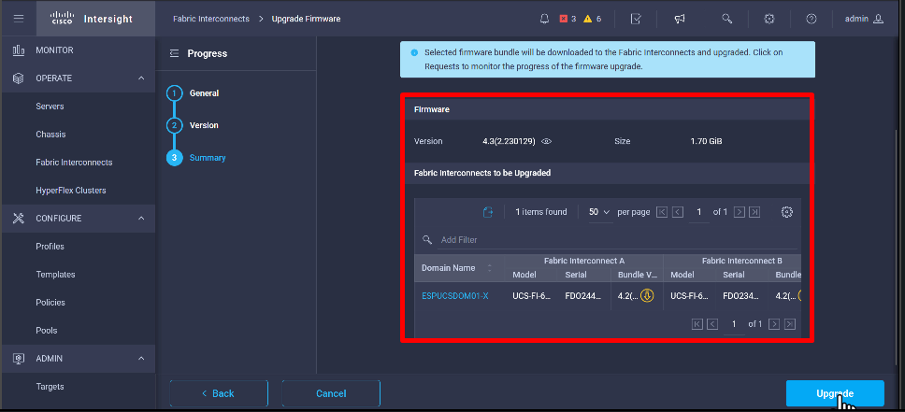Go to next page in bottom pager
Screen dimensions: 905x412
point(774,324)
